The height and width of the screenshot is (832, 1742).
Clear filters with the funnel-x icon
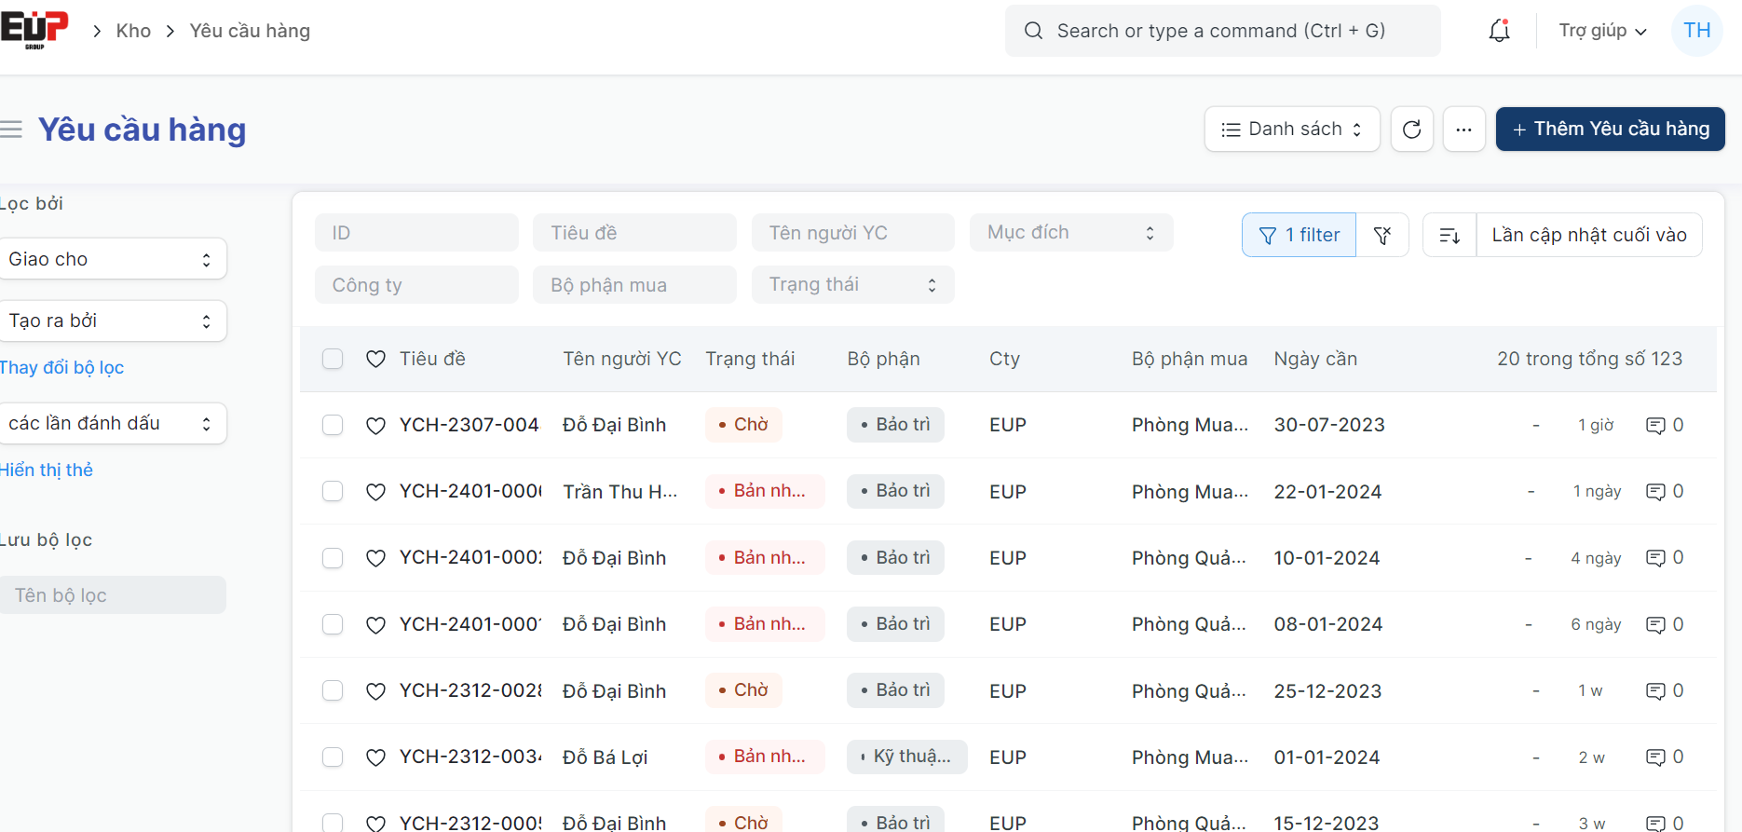(1382, 236)
